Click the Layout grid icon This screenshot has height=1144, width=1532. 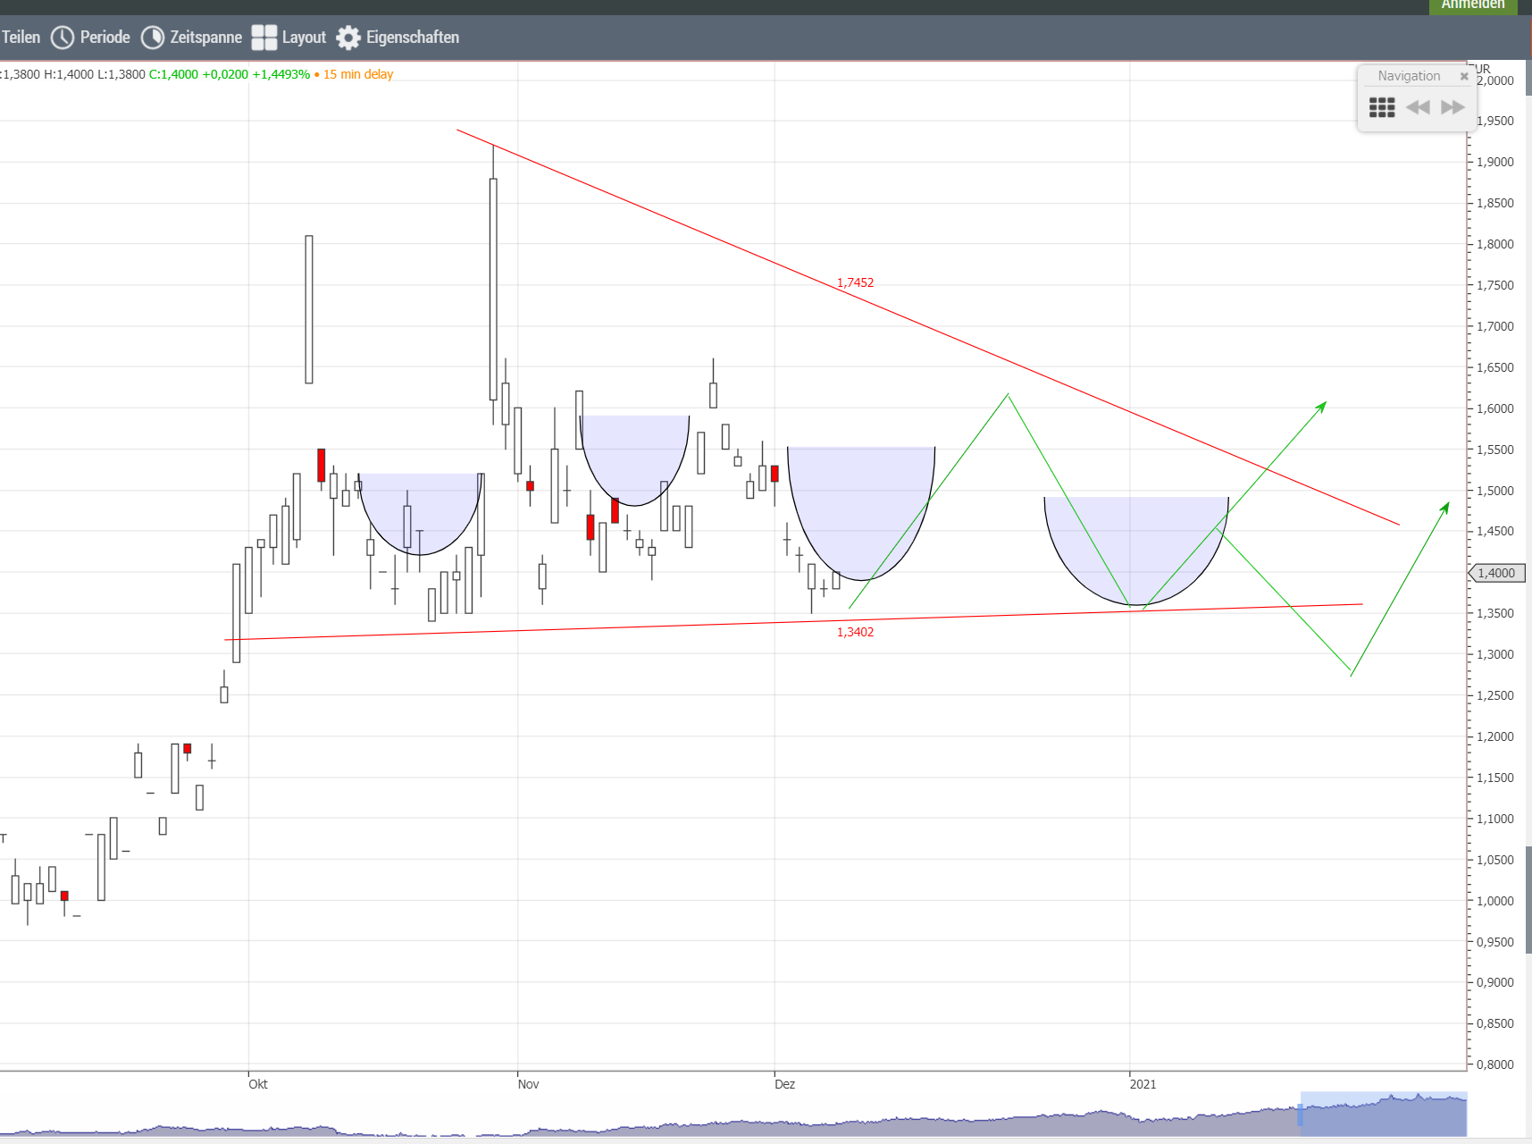(264, 38)
